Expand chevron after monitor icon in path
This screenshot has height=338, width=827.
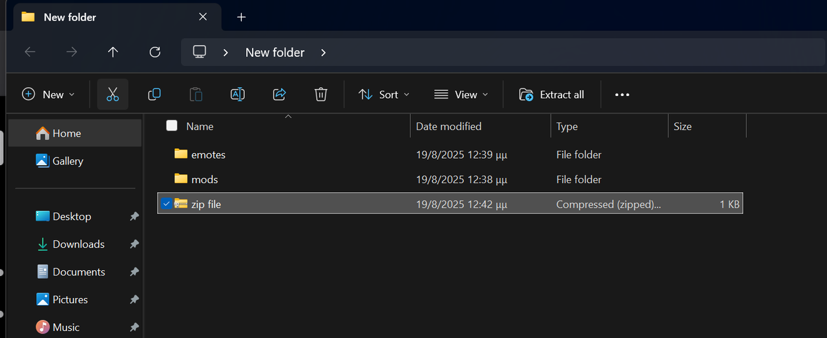tap(225, 52)
